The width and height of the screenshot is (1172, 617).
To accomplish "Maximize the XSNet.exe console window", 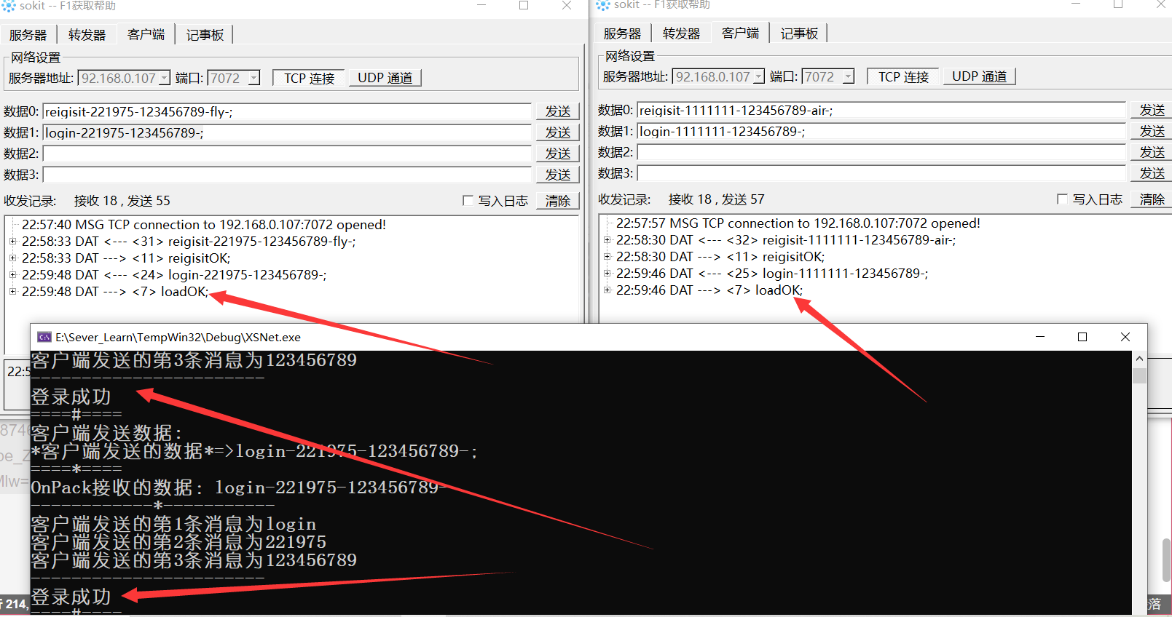I will point(1082,337).
